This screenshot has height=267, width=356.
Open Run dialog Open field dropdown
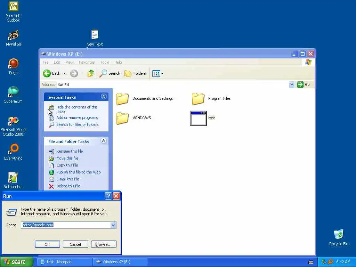pos(113,225)
